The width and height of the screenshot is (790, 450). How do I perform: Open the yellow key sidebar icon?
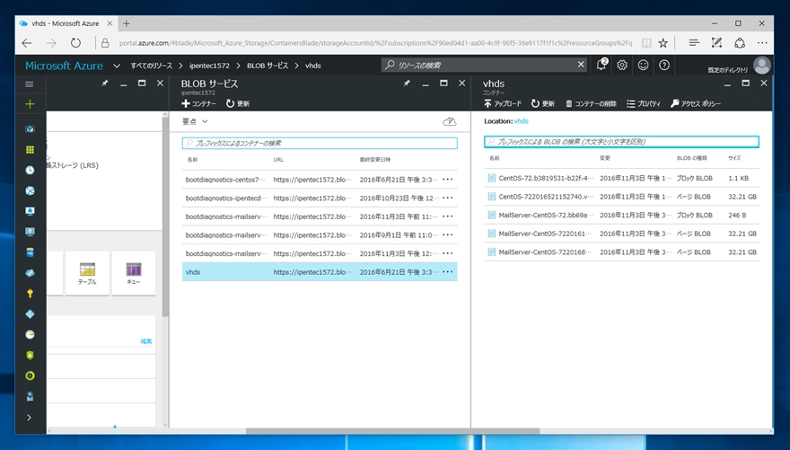(x=30, y=294)
